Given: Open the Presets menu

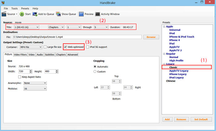Looking at the screenshot, I should (x=25, y=8).
